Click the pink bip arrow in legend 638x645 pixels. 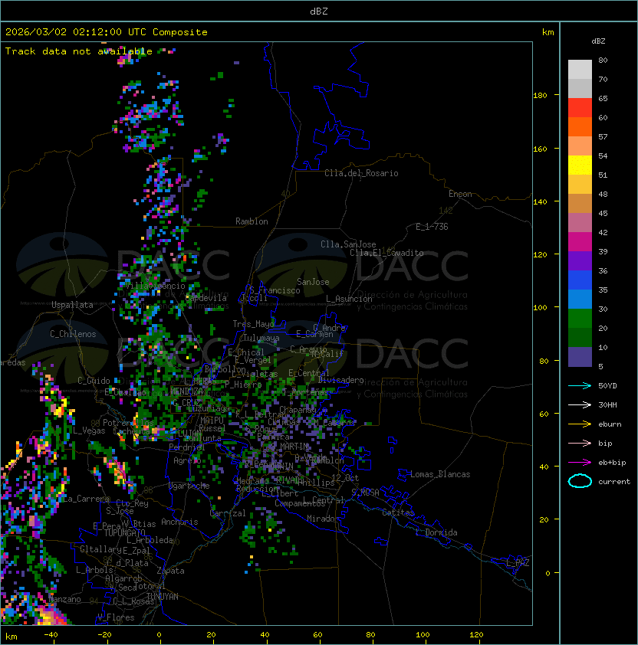click(580, 443)
